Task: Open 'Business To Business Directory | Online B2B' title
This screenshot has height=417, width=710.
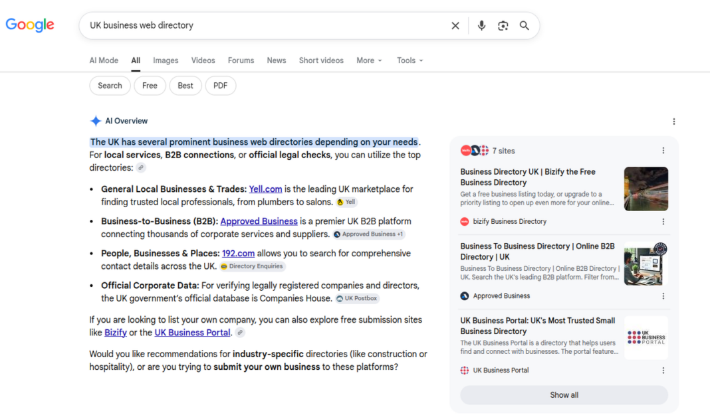Action: (537, 252)
